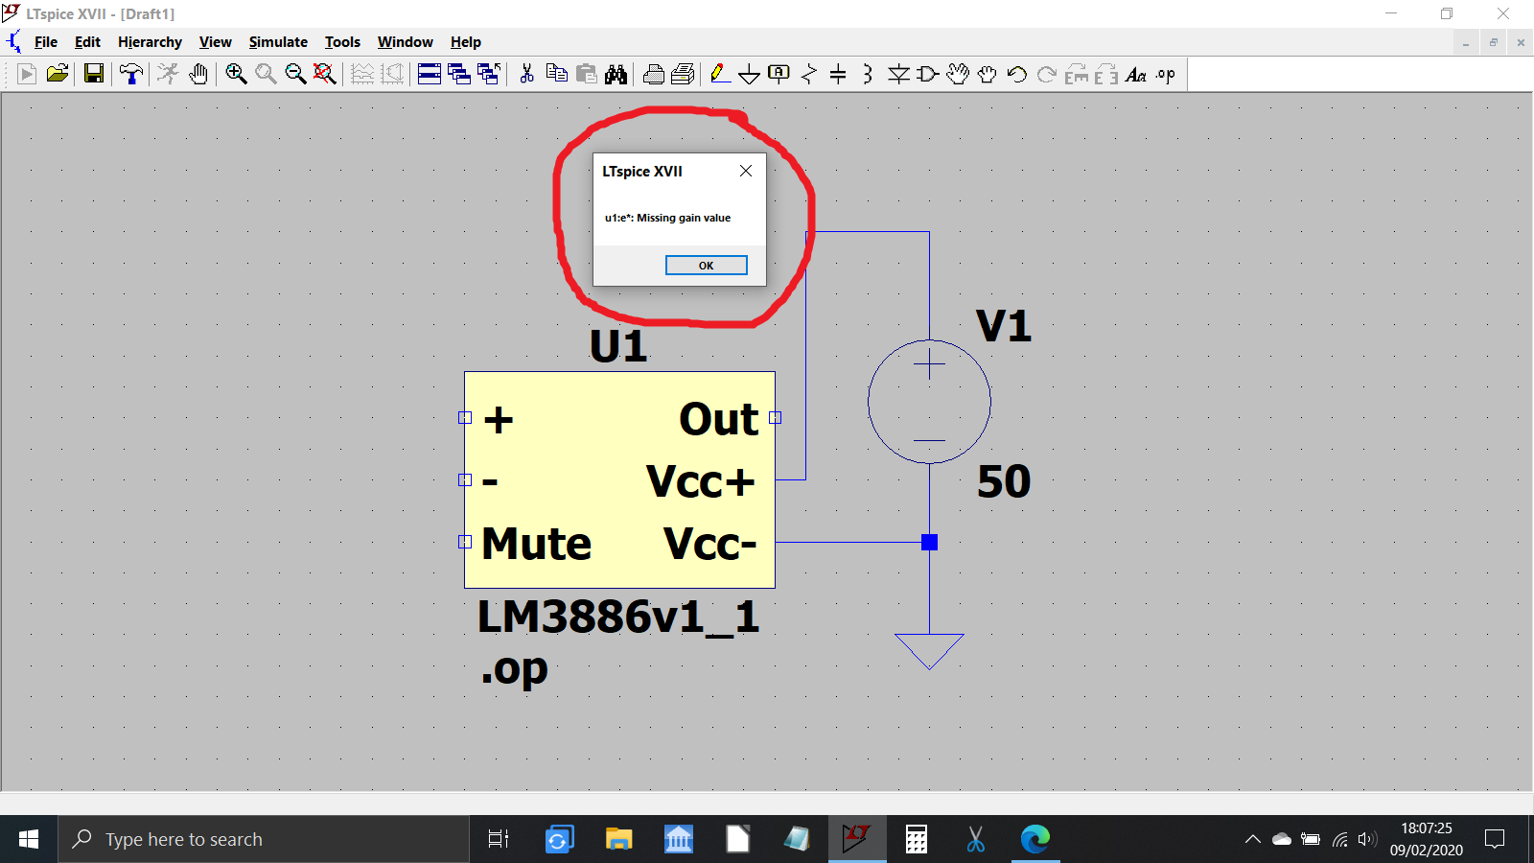Open the Control Panel hammer icon
Screen dimensions: 1534x863
pyautogui.click(x=131, y=74)
